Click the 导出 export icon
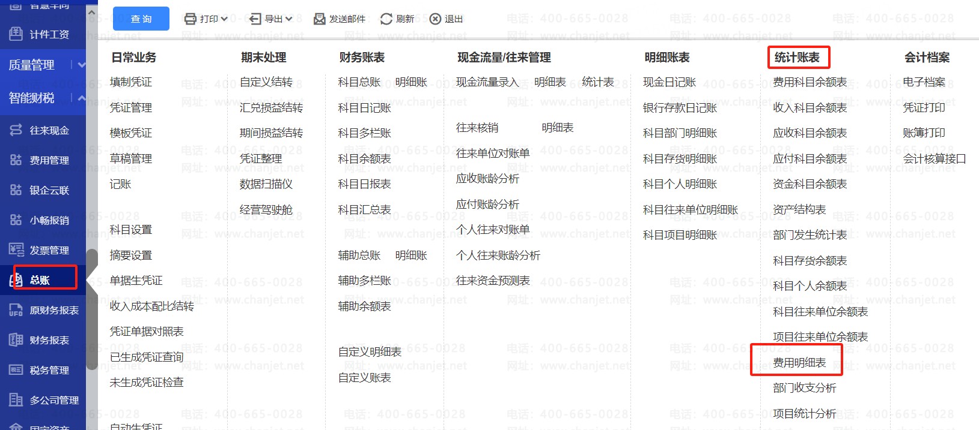Image resolution: width=979 pixels, height=430 pixels. point(255,19)
